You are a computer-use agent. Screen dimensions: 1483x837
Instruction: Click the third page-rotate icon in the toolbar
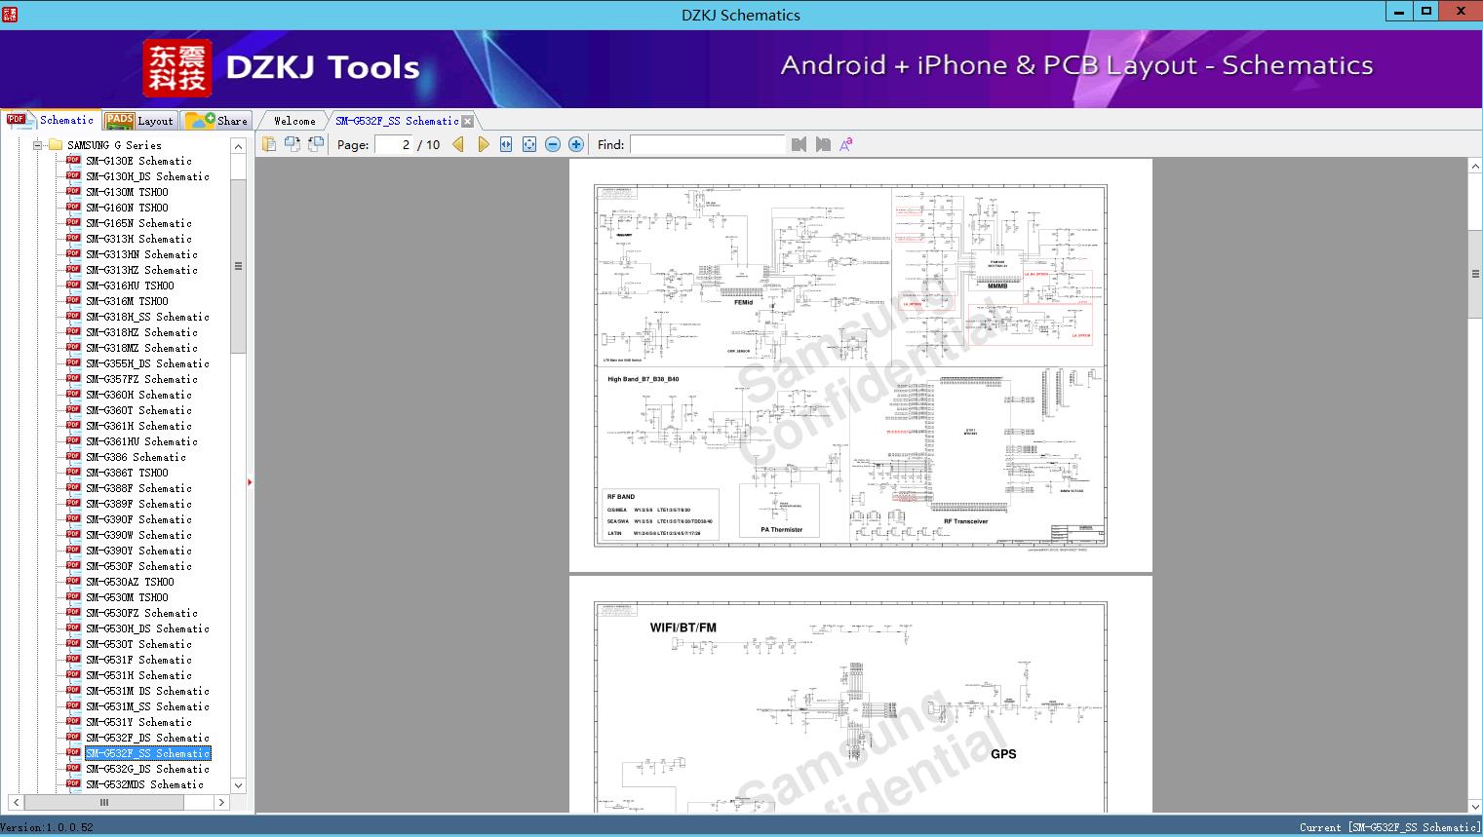point(316,144)
